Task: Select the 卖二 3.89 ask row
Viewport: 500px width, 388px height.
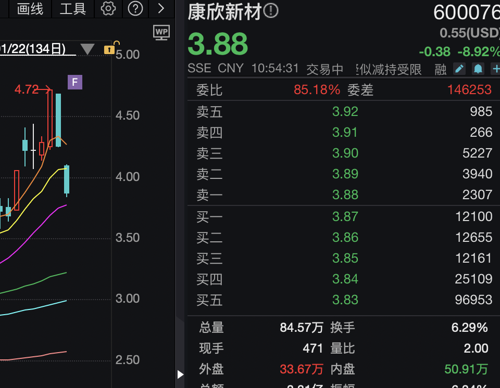Action: tap(344, 174)
